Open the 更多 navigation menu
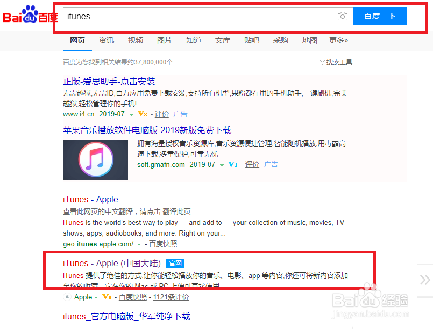The width and height of the screenshot is (433, 329). (339, 40)
